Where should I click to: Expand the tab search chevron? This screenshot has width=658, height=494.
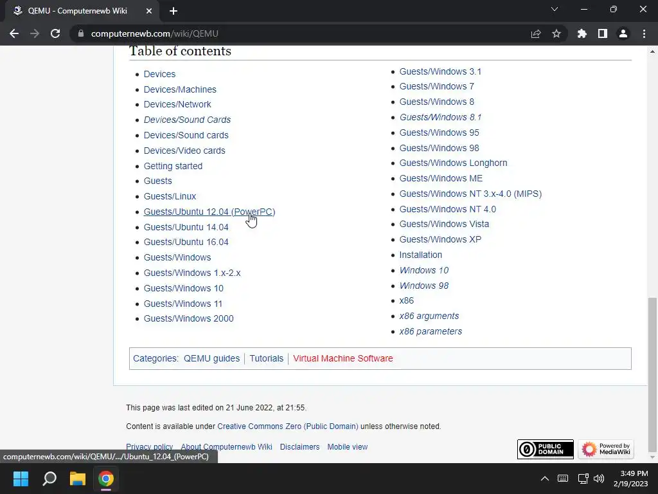tap(555, 9)
